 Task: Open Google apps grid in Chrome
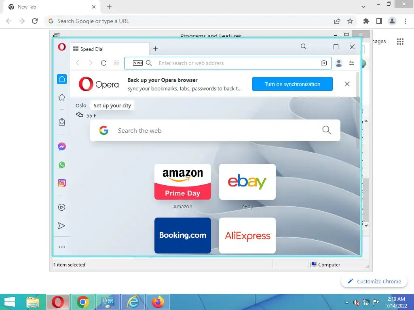click(400, 42)
